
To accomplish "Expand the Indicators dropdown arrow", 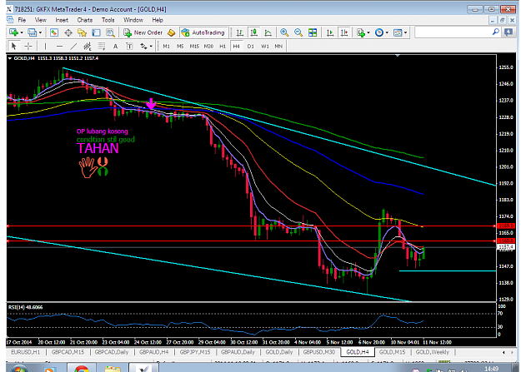I will pos(368,32).
